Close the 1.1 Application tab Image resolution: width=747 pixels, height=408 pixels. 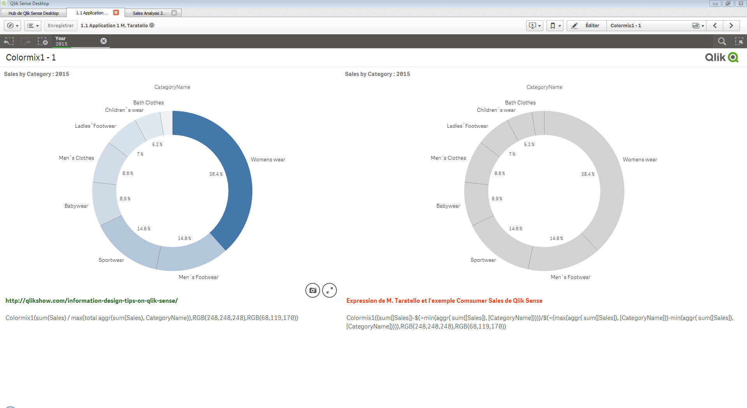pyautogui.click(x=116, y=12)
